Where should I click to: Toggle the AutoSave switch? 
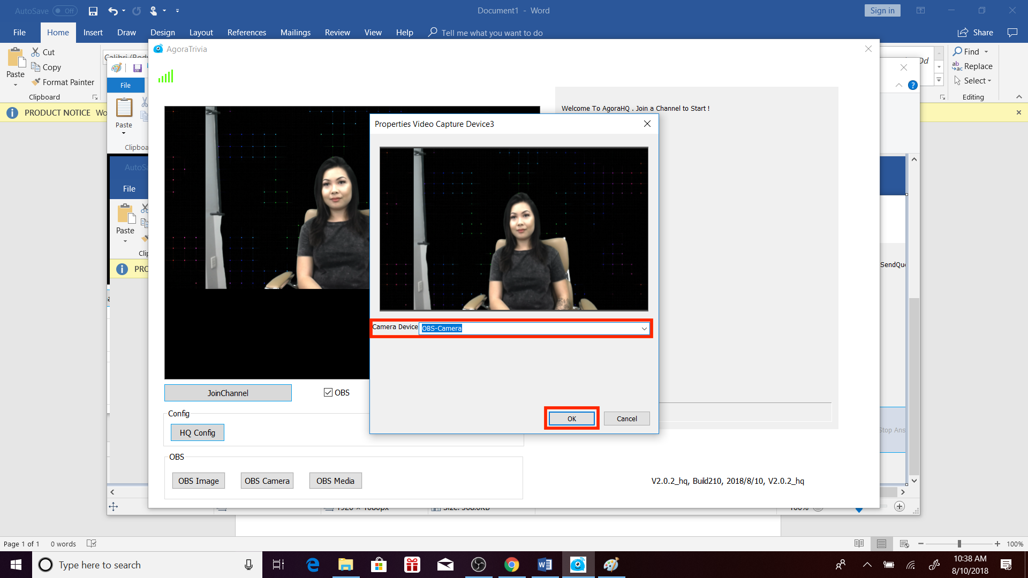[65, 11]
